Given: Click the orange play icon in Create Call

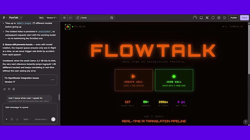Looking at the screenshot, I should [133, 76].
